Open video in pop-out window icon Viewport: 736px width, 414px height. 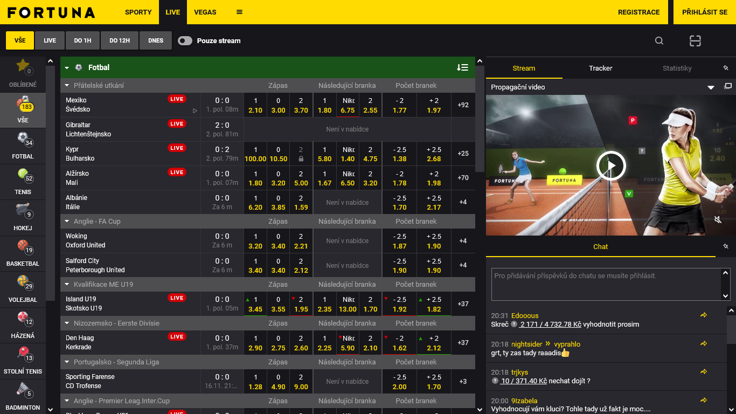(728, 86)
